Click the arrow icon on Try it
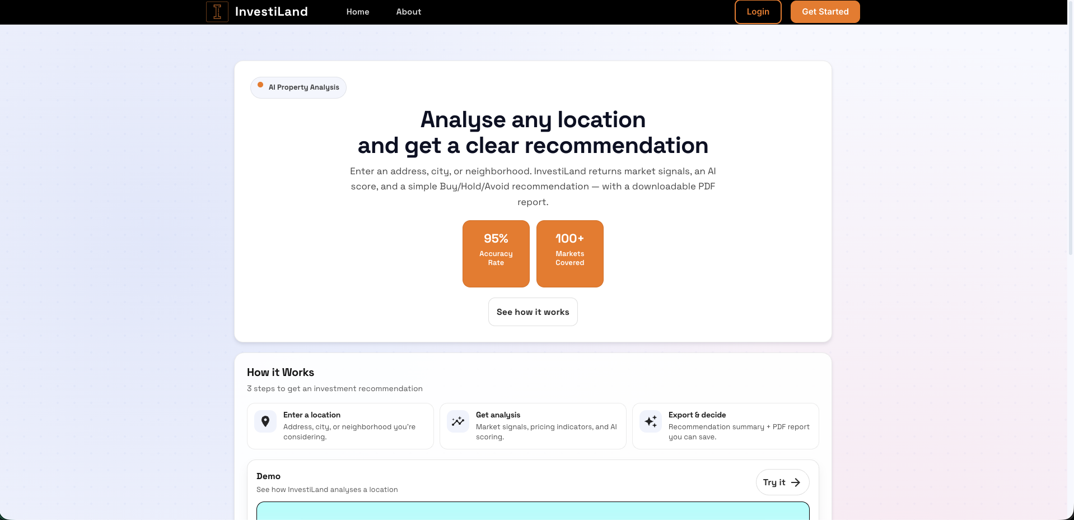The width and height of the screenshot is (1074, 520). [796, 482]
